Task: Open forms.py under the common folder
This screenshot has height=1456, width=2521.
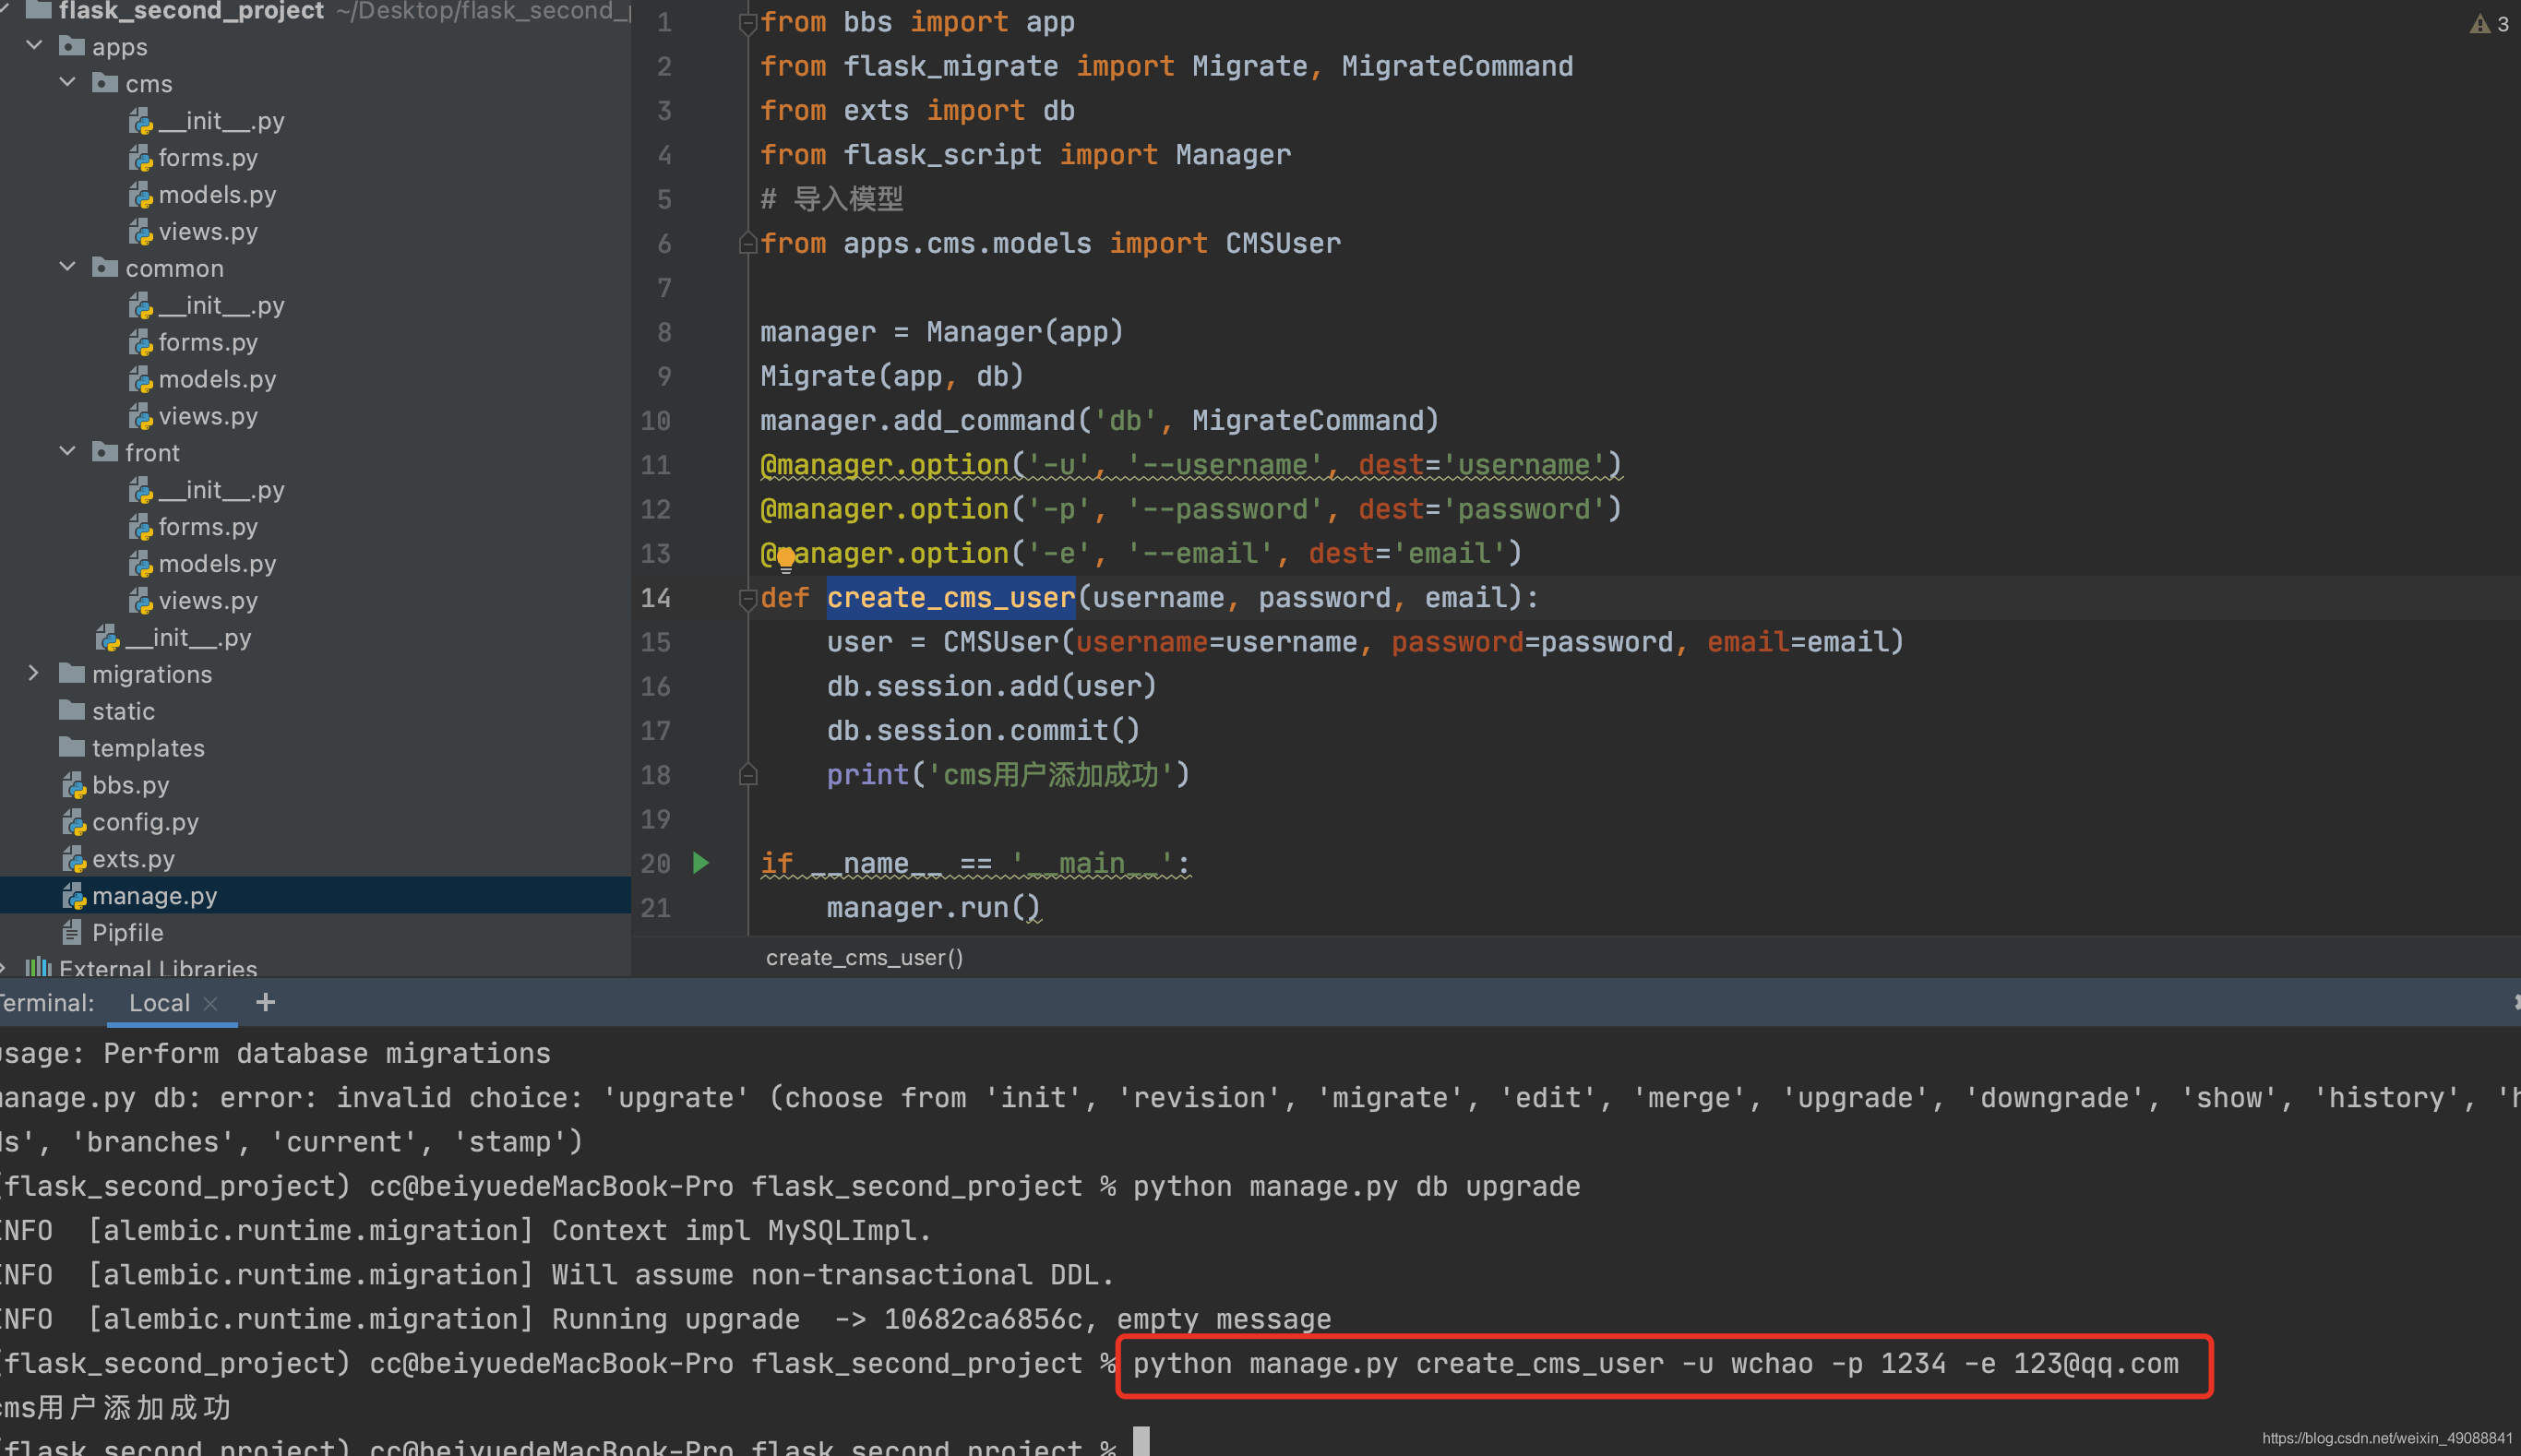Action: coord(193,342)
